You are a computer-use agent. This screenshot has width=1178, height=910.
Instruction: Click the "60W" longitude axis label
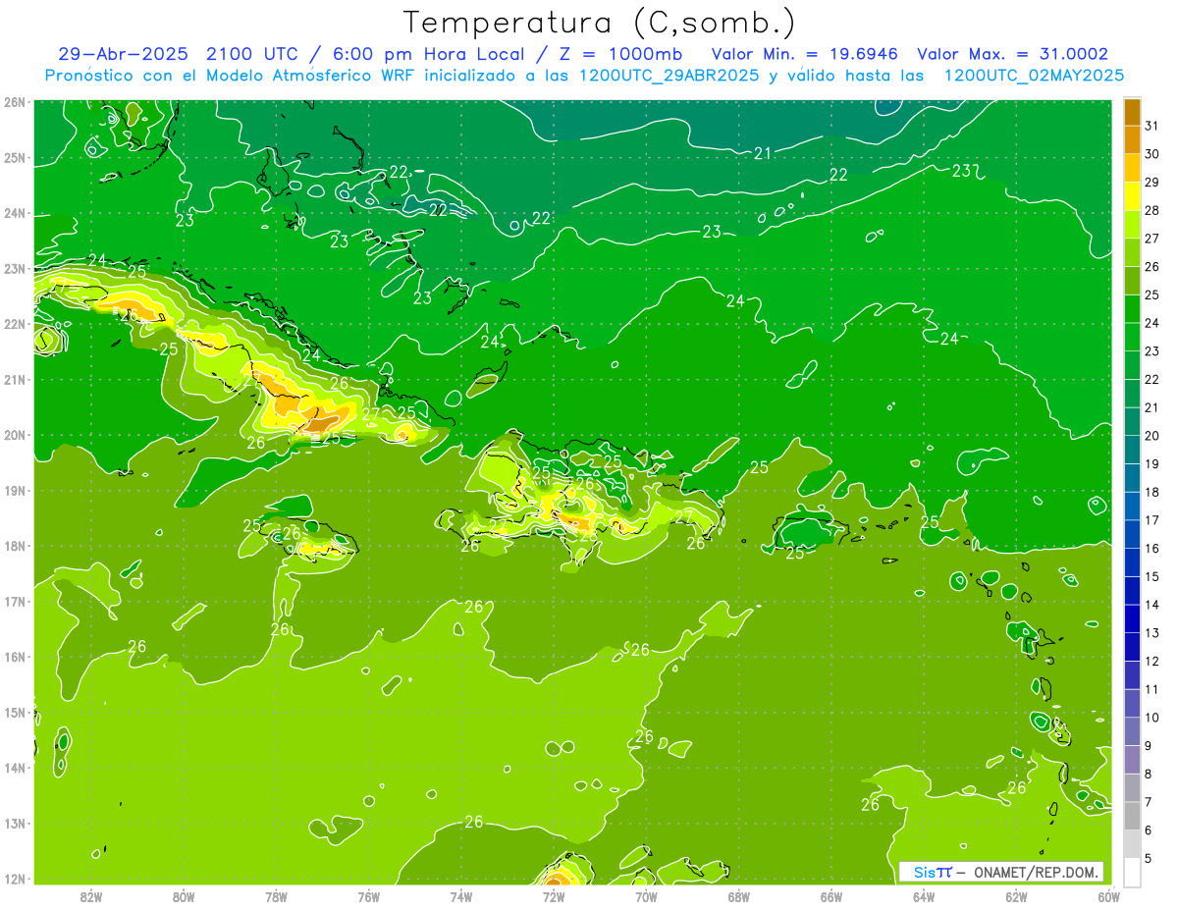pos(1109,896)
